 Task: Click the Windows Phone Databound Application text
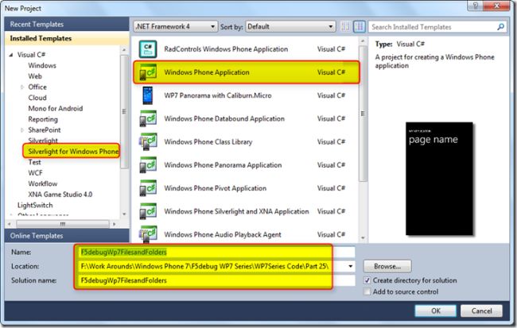coord(224,118)
